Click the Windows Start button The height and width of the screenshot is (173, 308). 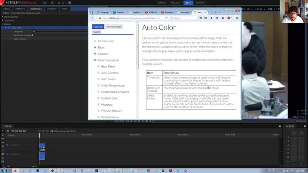click(4, 171)
